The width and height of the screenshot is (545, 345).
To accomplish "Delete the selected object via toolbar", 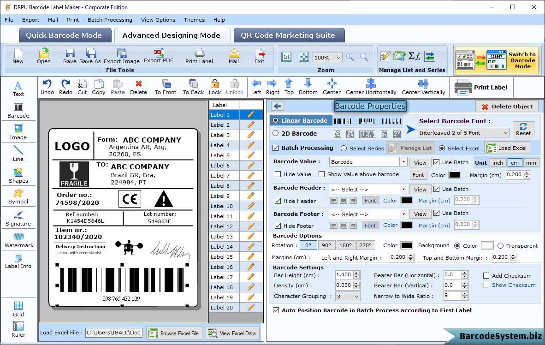I will 138,87.
